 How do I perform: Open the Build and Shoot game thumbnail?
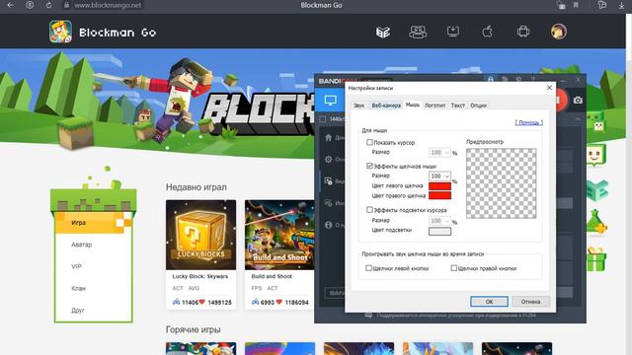click(279, 235)
